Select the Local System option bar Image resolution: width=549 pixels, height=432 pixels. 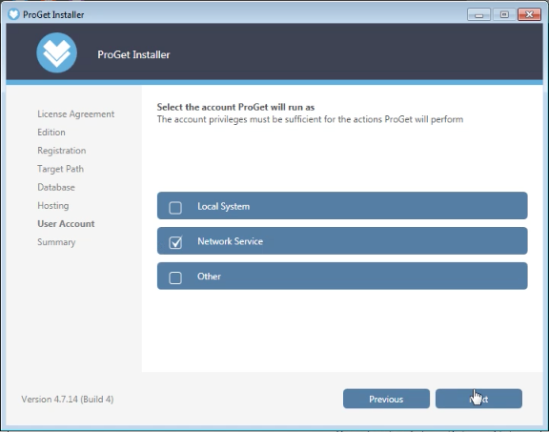pyautogui.click(x=342, y=206)
